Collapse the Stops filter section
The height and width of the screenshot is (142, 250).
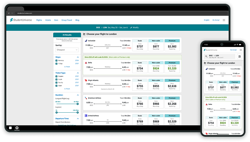tap(78, 57)
